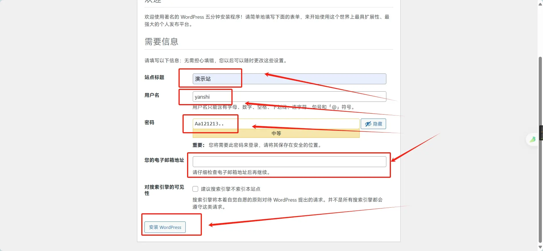
Task: Click the search engine request description paragraph
Action: tap(287, 203)
